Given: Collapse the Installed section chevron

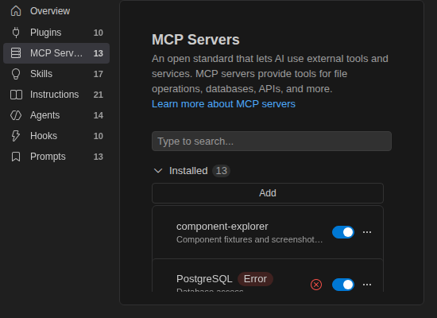Looking at the screenshot, I should [158, 171].
